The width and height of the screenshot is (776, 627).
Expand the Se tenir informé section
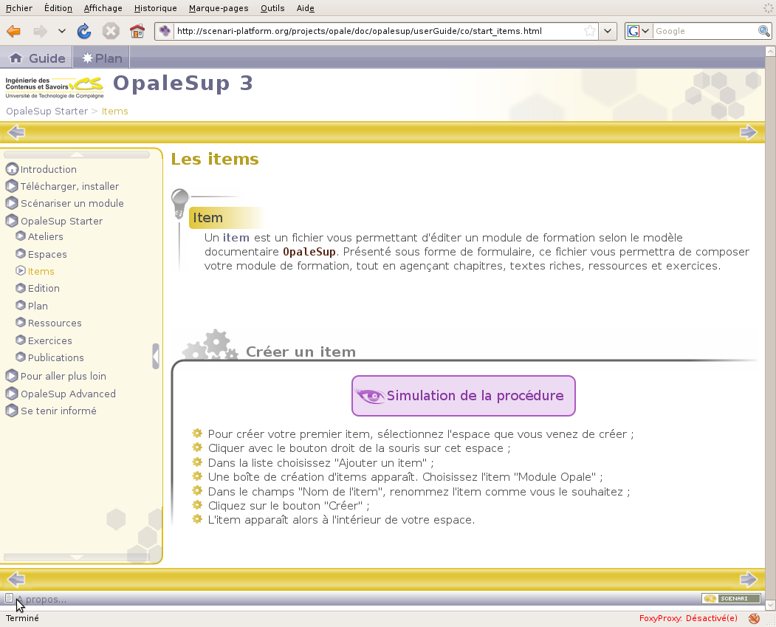tap(58, 411)
